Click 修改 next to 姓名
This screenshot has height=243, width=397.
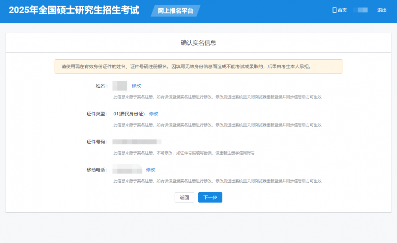[136, 86]
